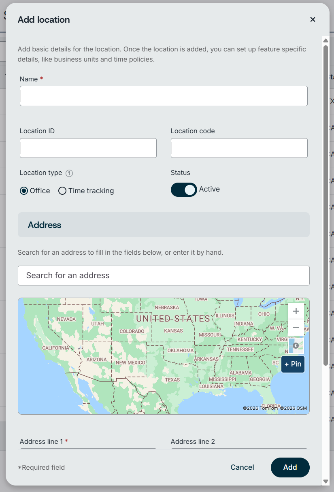Cancel adding the location
The width and height of the screenshot is (334, 492).
click(242, 467)
